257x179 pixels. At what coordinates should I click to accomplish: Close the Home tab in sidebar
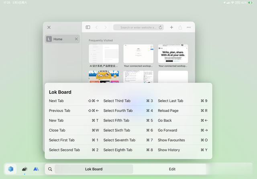pyautogui.click(x=76, y=39)
